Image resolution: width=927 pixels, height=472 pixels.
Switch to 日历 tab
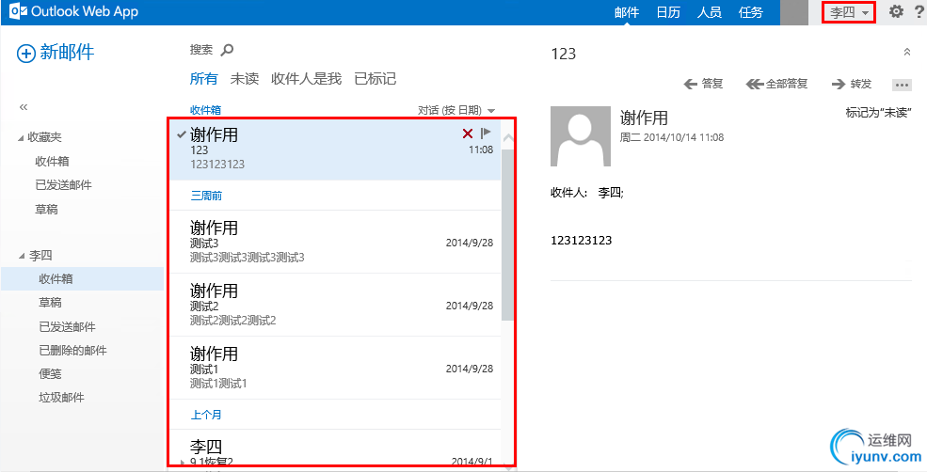(x=668, y=12)
